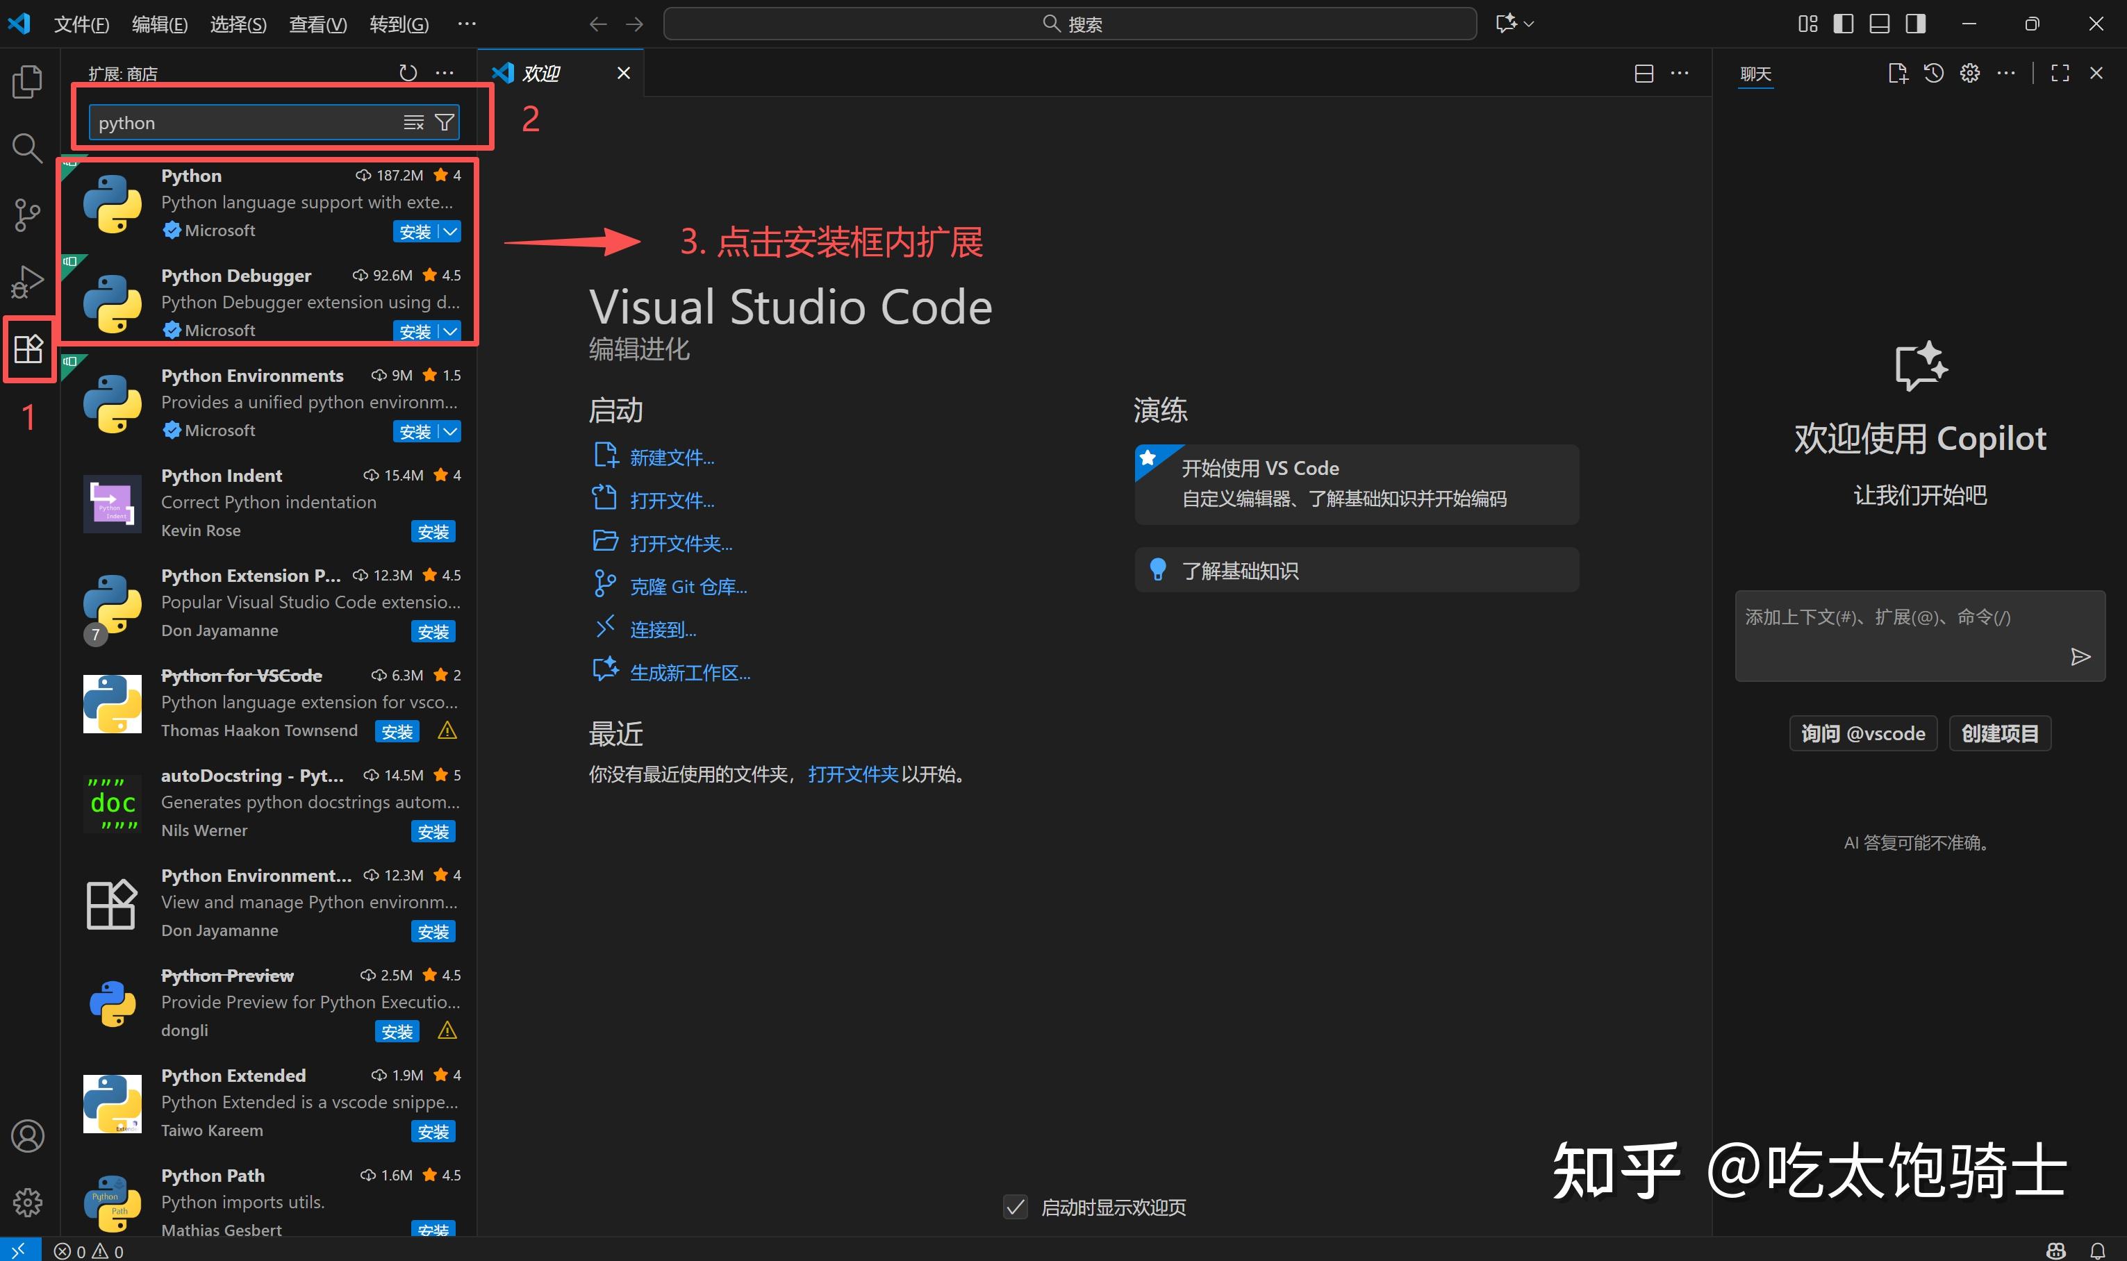Open the 文件 menu
Viewport: 2127px width, 1261px height.
[x=81, y=24]
